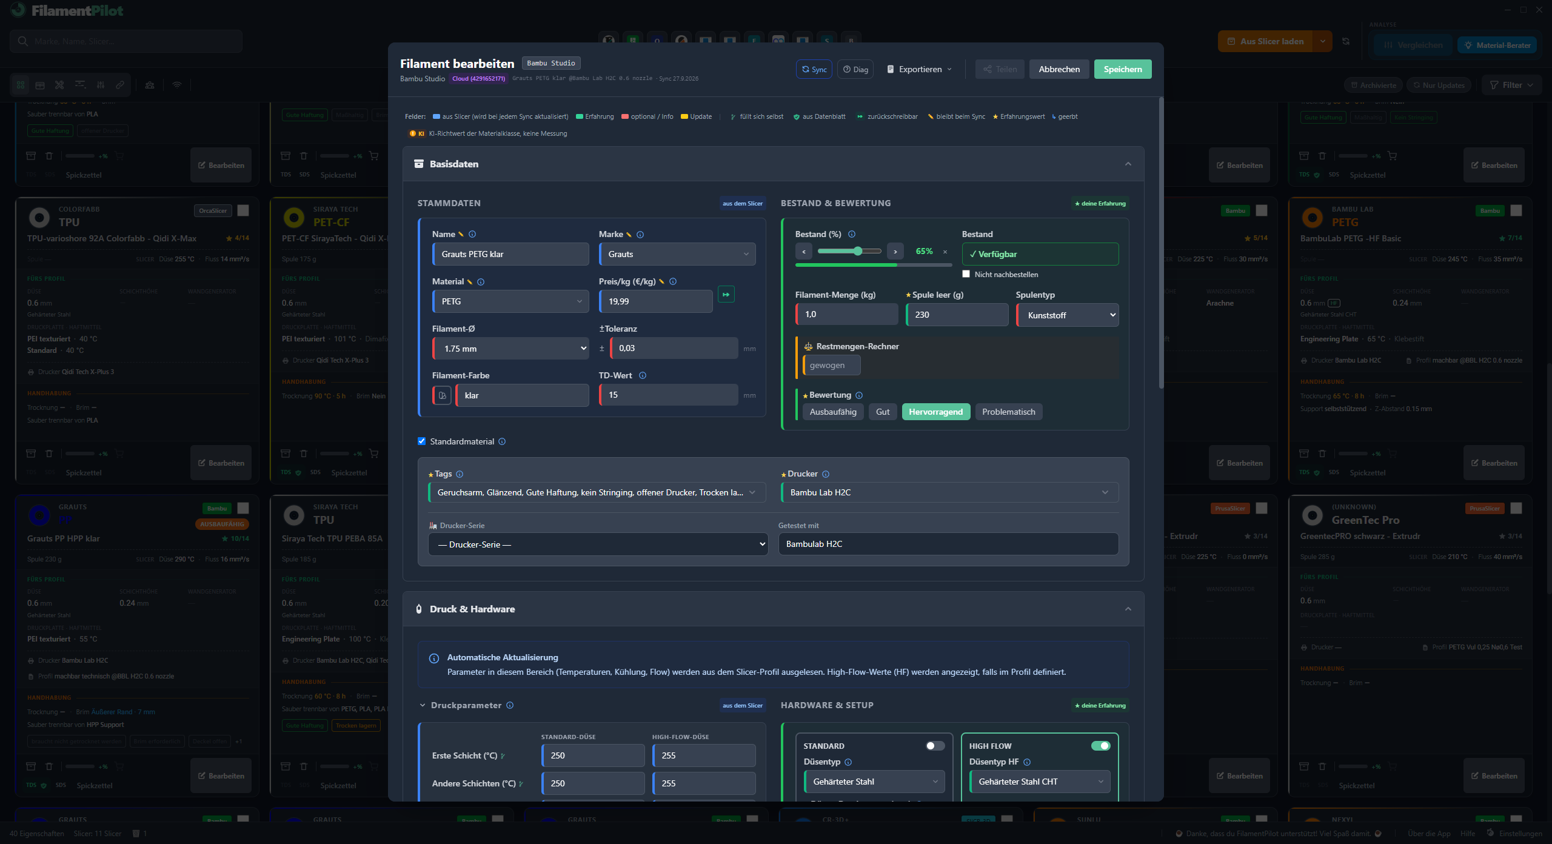This screenshot has height=844, width=1552.
Task: Open the Filament-Ø dropdown 1.75 mm
Action: click(510, 349)
